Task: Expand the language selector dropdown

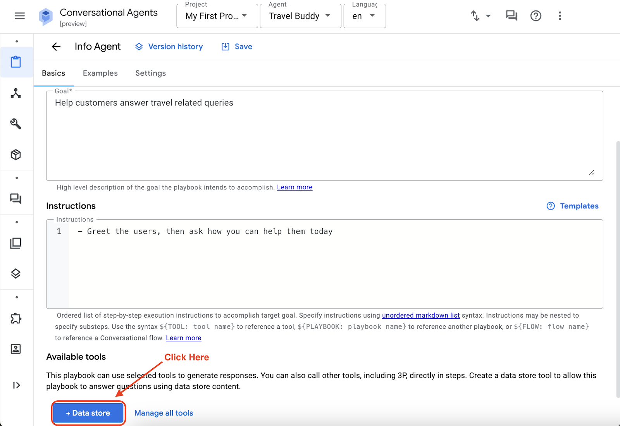Action: click(364, 16)
